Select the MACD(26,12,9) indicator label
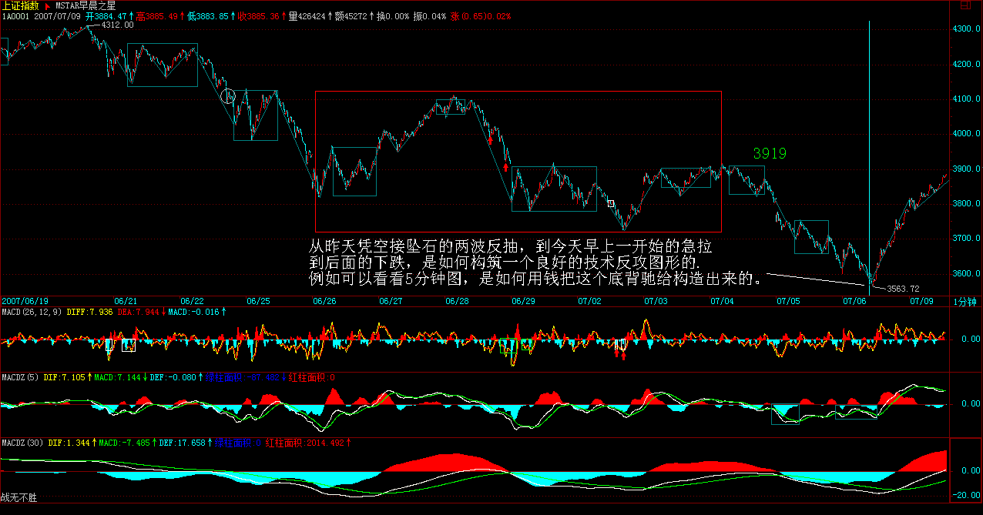 [x=32, y=312]
